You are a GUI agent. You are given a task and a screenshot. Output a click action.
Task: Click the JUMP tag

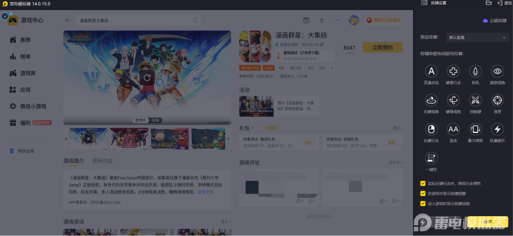click(x=269, y=68)
